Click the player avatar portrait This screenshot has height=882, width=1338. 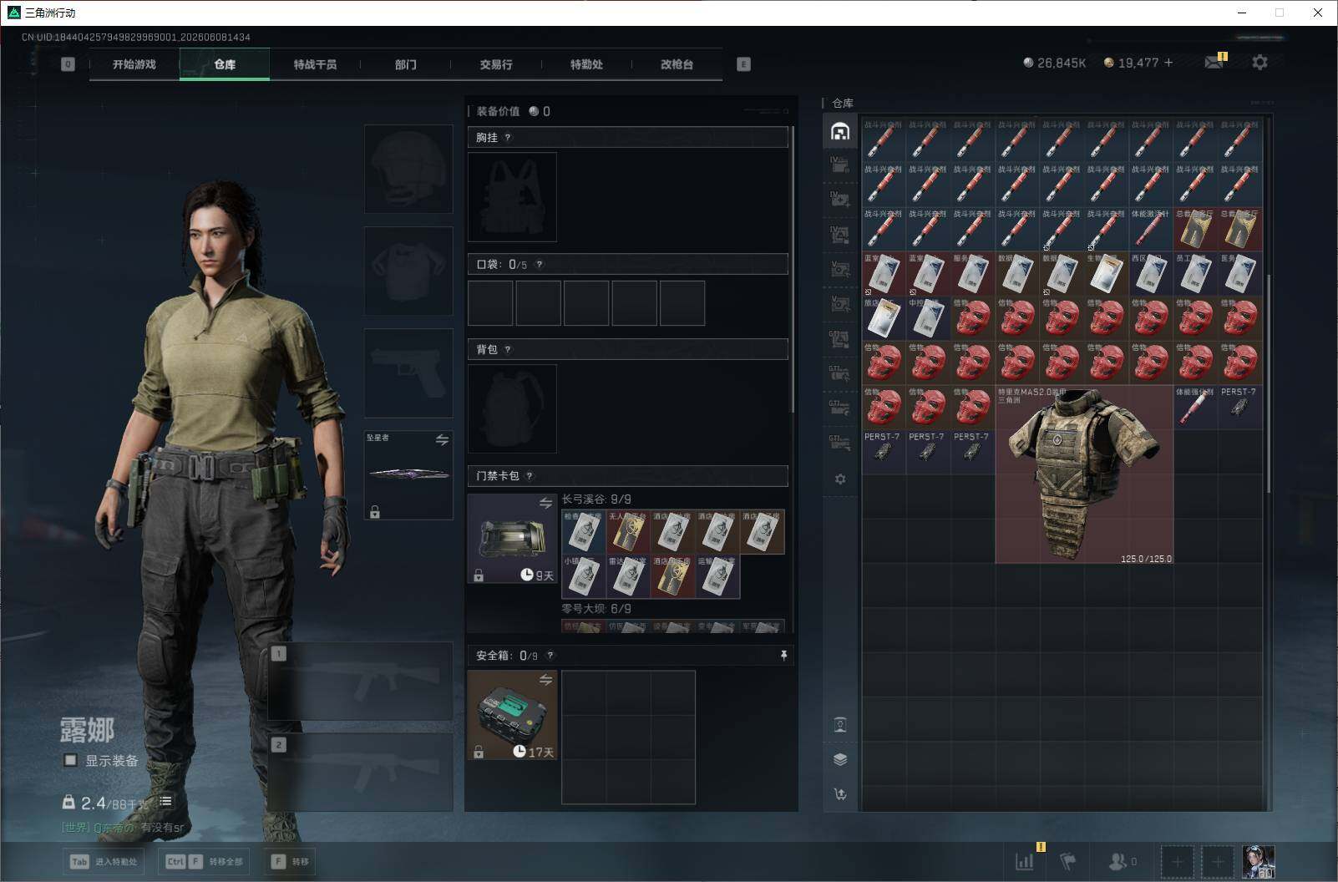pyautogui.click(x=1259, y=861)
